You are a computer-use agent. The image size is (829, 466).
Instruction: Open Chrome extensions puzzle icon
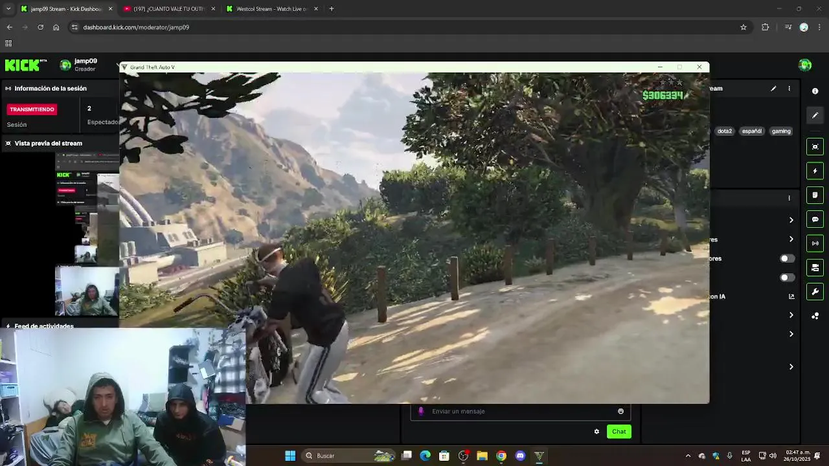point(766,27)
